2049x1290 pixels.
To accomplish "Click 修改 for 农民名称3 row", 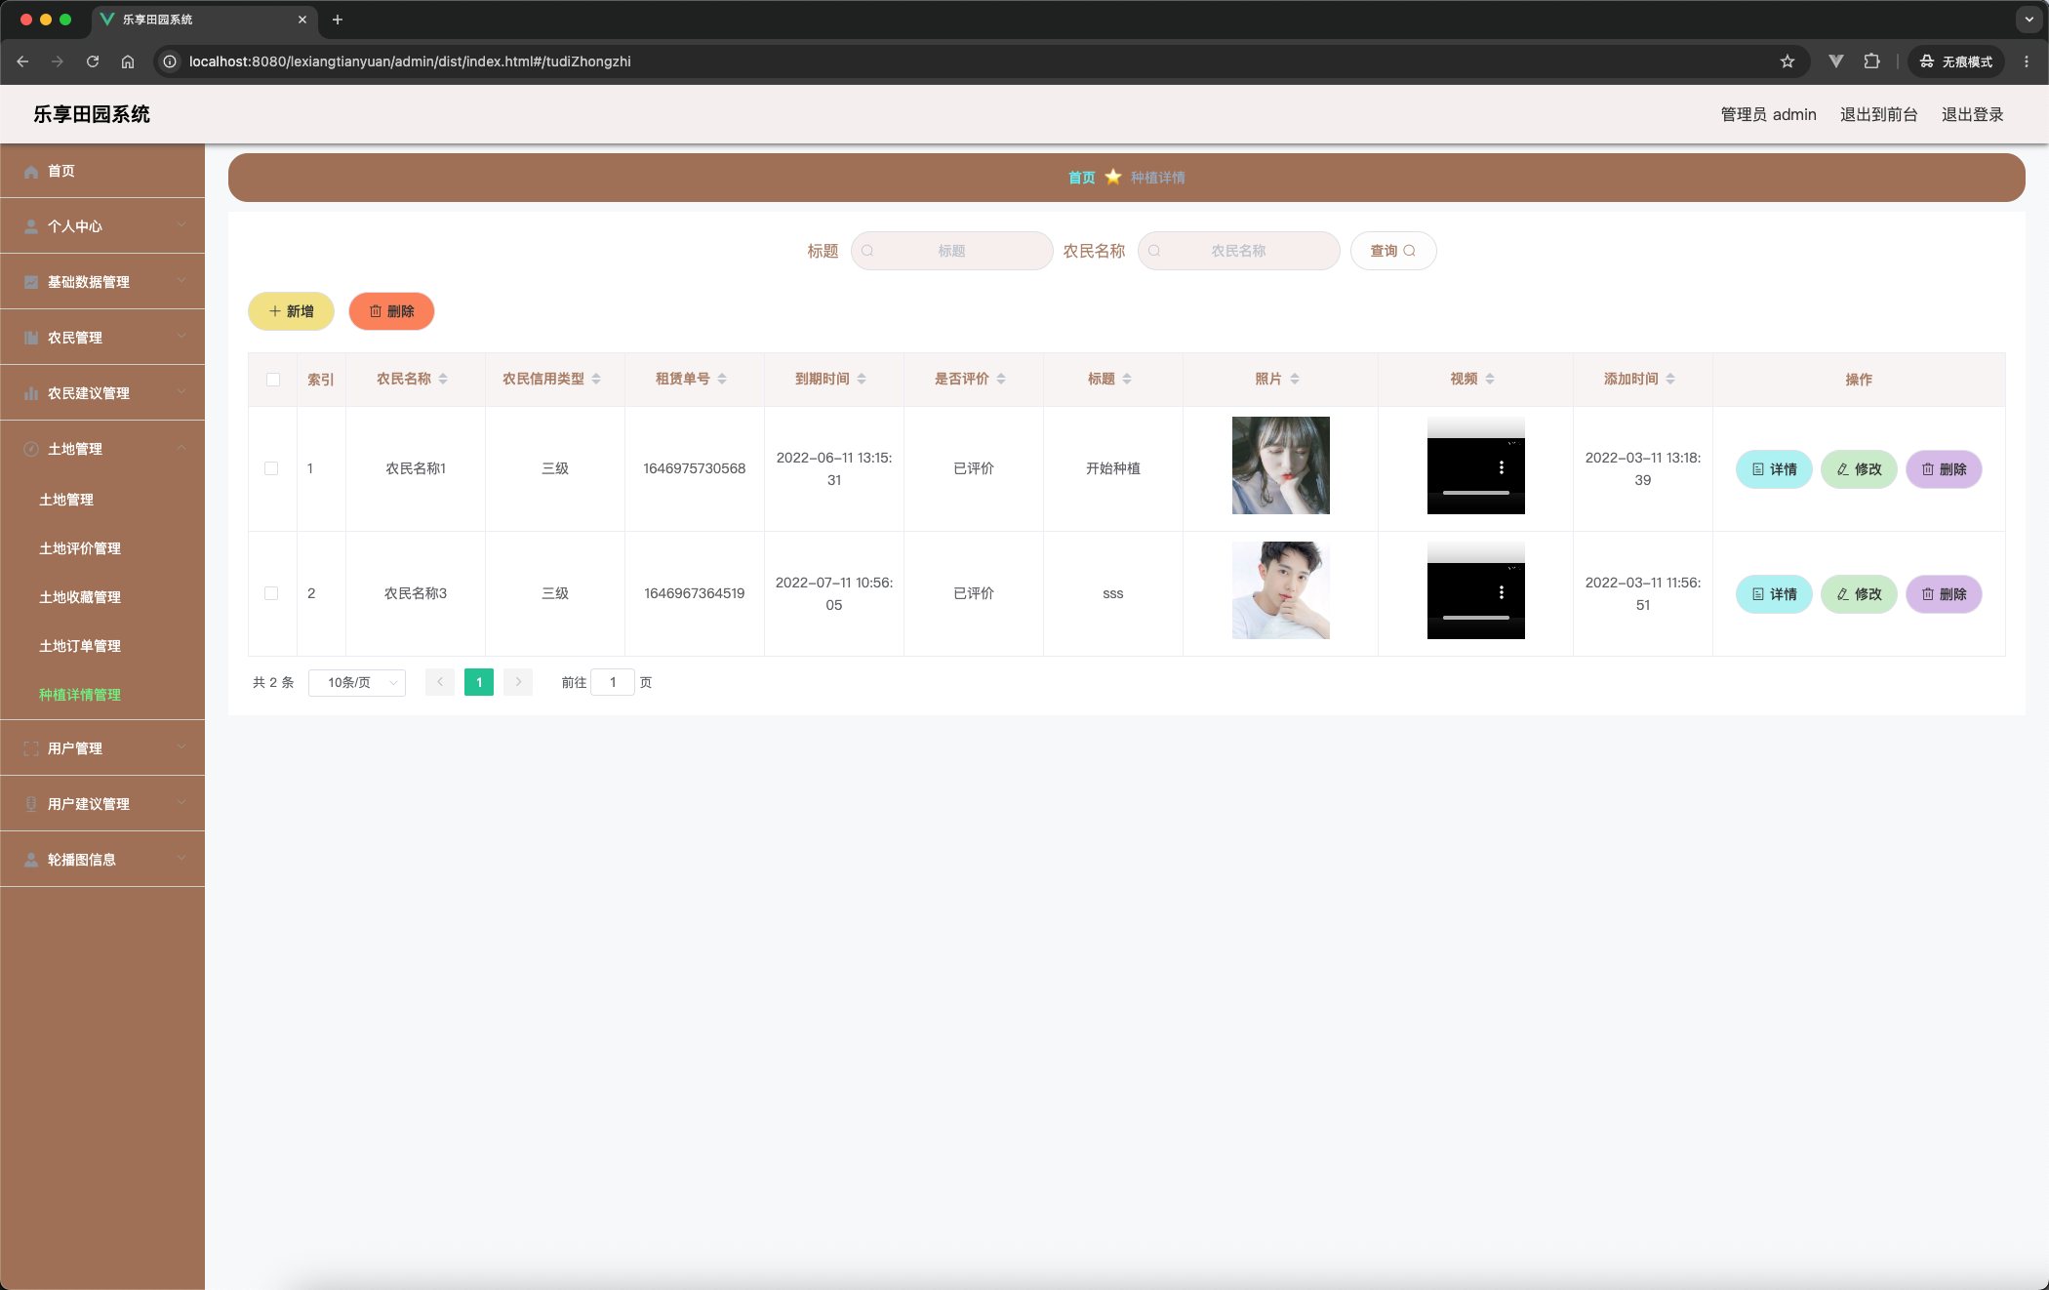I will coord(1859,594).
